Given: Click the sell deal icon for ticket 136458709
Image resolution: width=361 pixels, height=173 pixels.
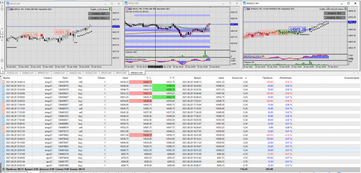Looking at the screenshot, I should [4, 82].
